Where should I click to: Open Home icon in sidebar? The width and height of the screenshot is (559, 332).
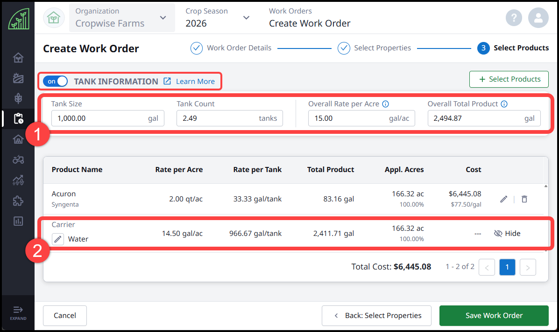(18, 57)
